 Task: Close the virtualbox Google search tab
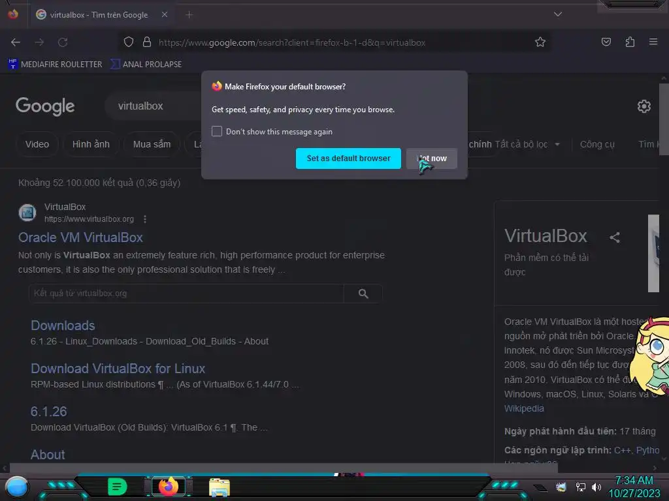point(165,14)
